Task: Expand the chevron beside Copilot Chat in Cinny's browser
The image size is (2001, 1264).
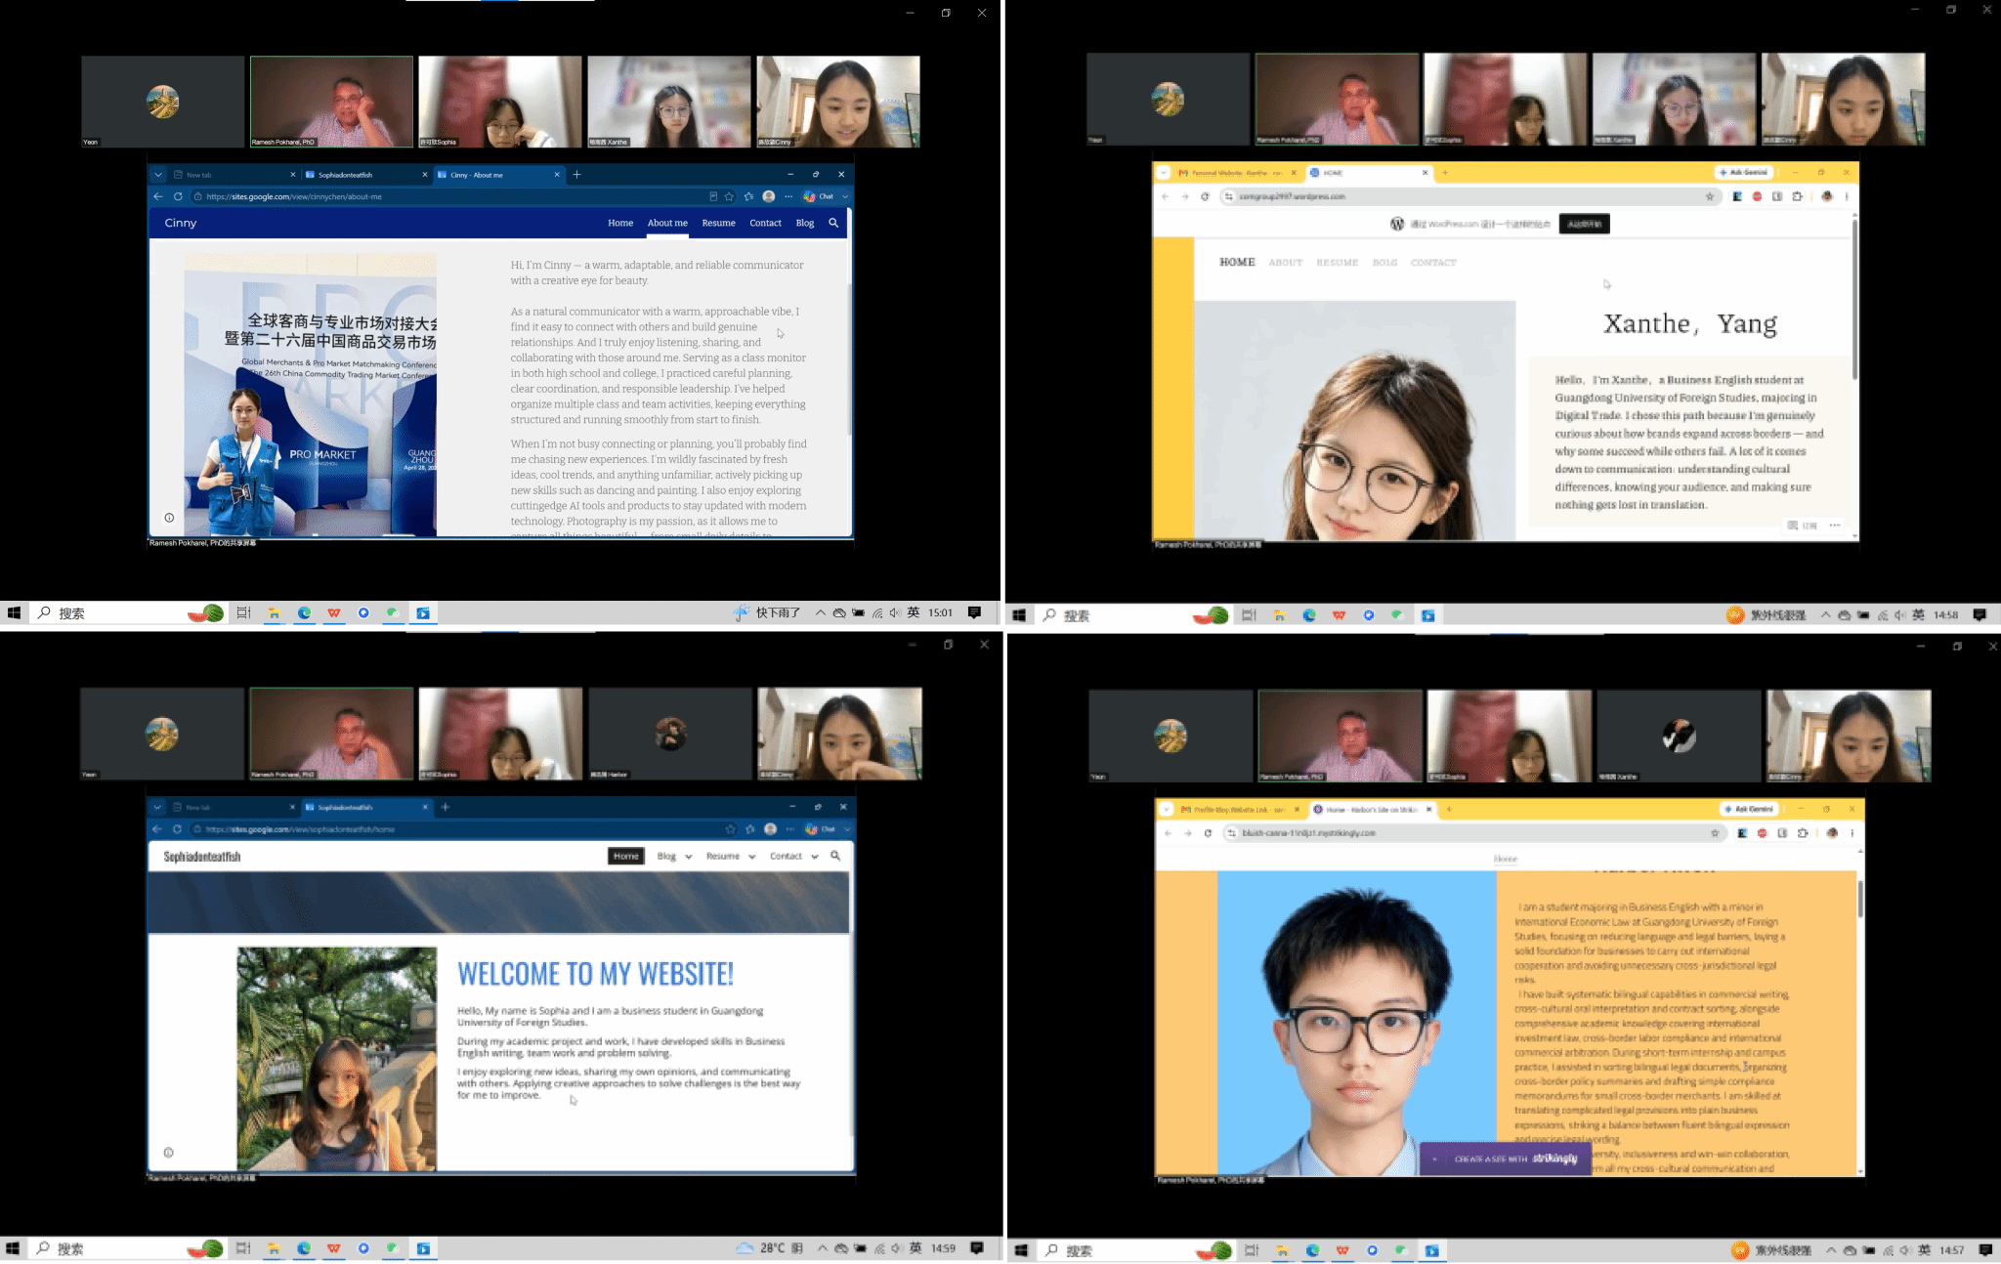Action: 845,196
